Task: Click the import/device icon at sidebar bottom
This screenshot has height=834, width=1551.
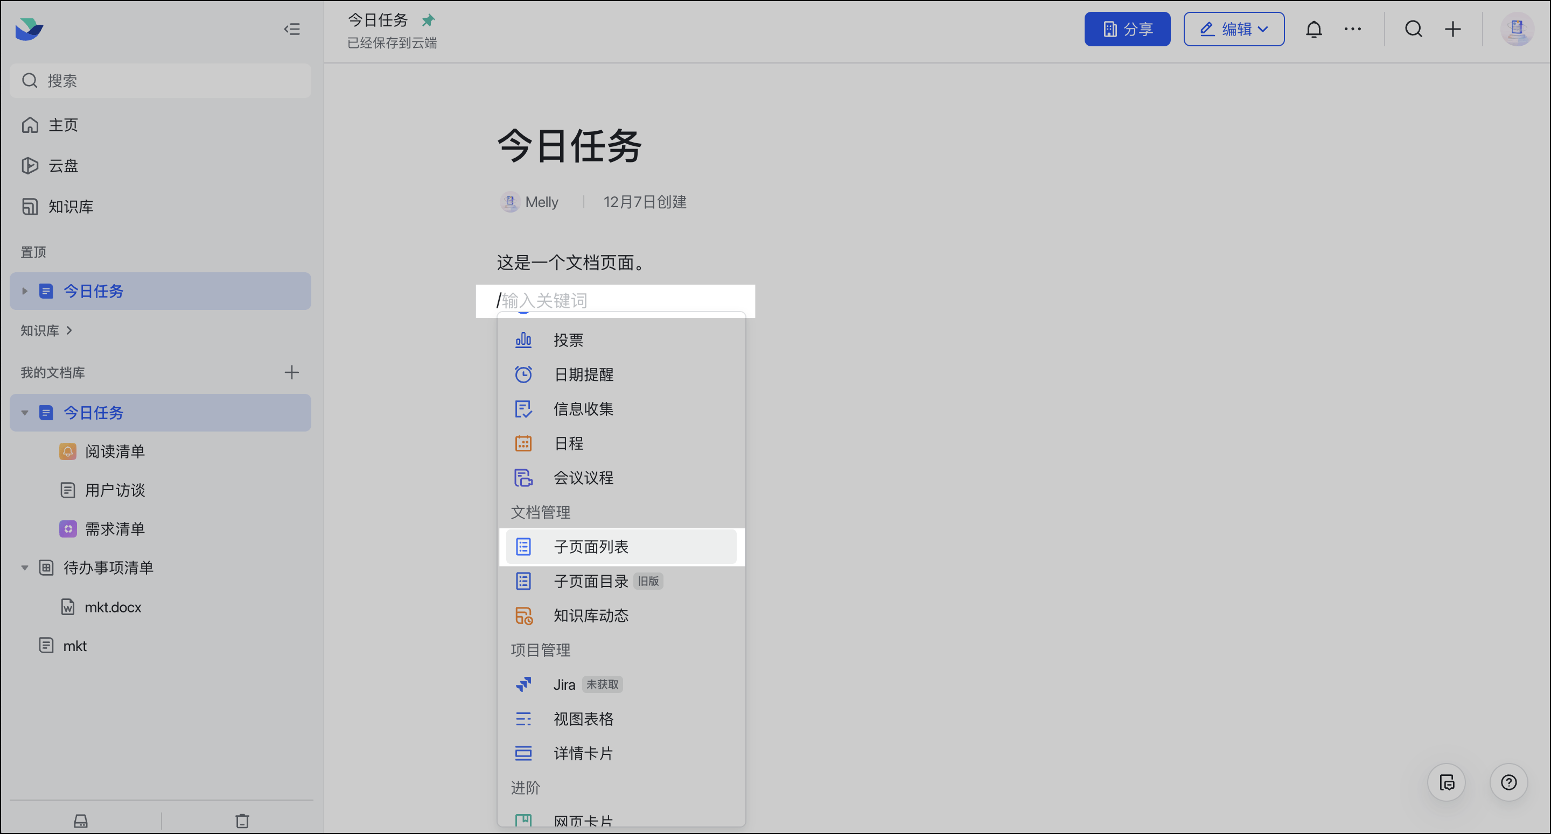Action: tap(80, 819)
